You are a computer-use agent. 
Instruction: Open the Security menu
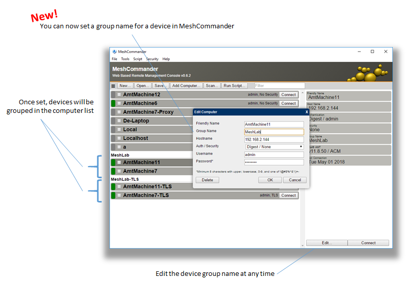click(152, 59)
